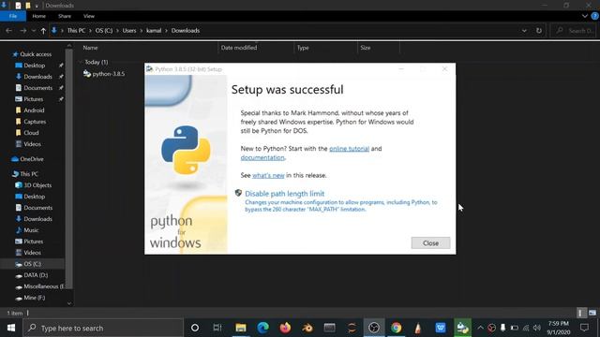Switch to details view icon in status bar
The height and width of the screenshot is (337, 600).
pyautogui.click(x=581, y=313)
